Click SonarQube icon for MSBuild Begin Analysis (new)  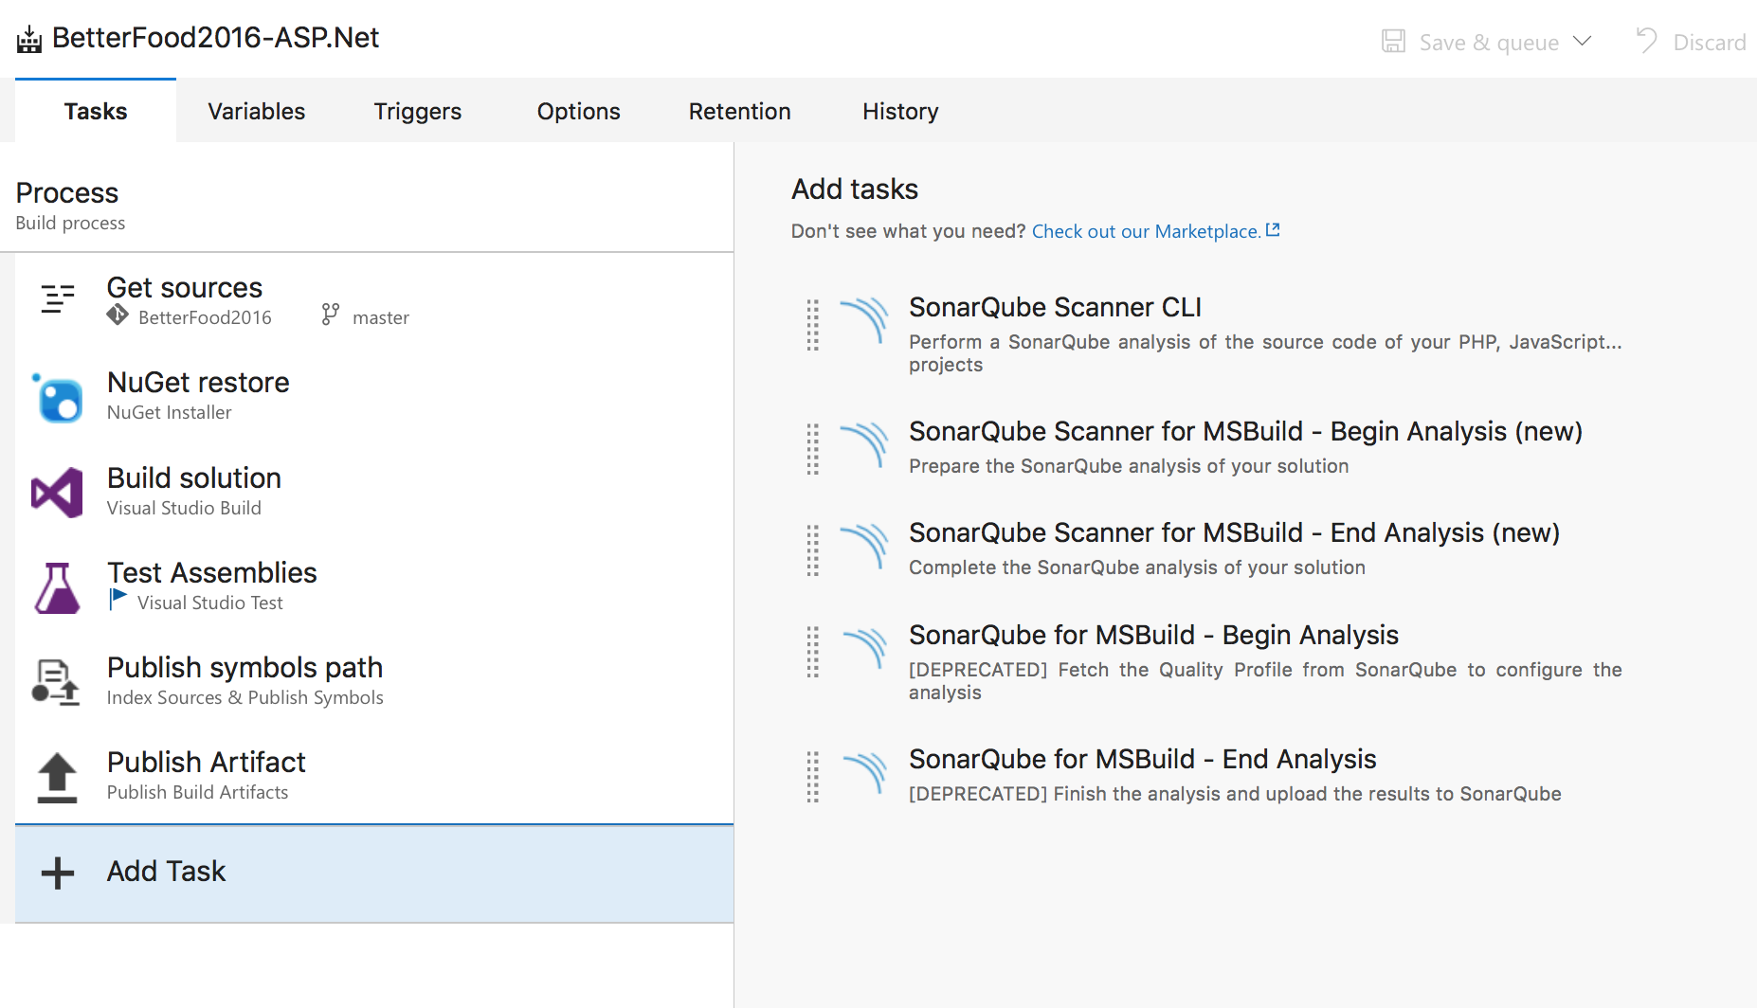[x=864, y=445]
